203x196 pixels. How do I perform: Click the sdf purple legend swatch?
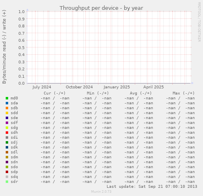[x=7, y=123]
